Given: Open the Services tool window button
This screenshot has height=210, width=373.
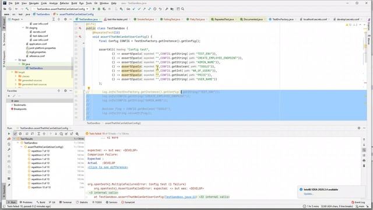Looking at the screenshot, I should [x=111, y=202].
